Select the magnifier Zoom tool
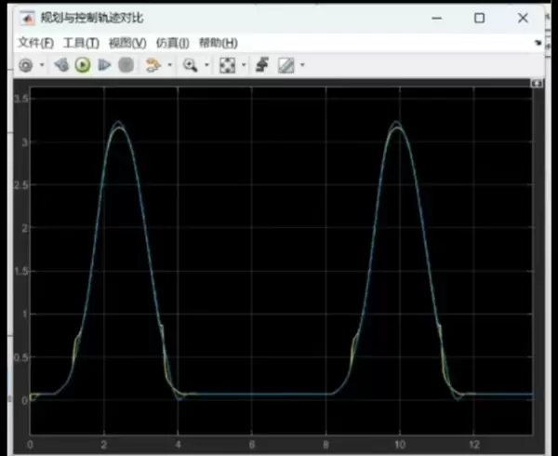This screenshot has width=558, height=456. pyautogui.click(x=190, y=65)
